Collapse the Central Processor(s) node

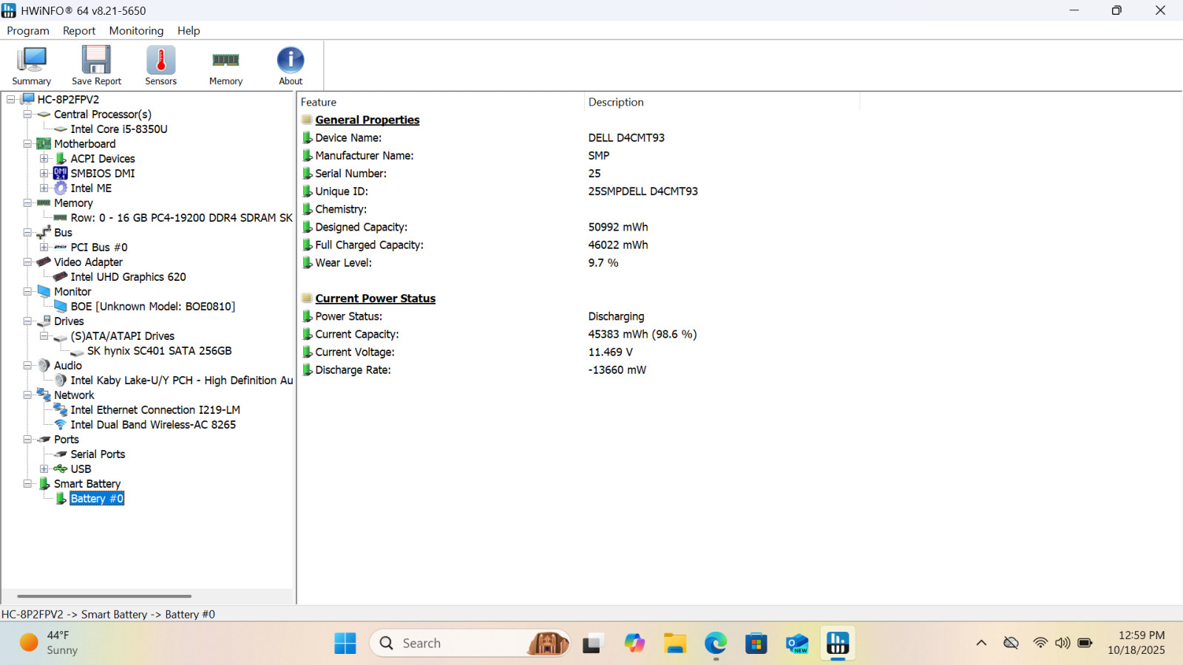pos(27,114)
